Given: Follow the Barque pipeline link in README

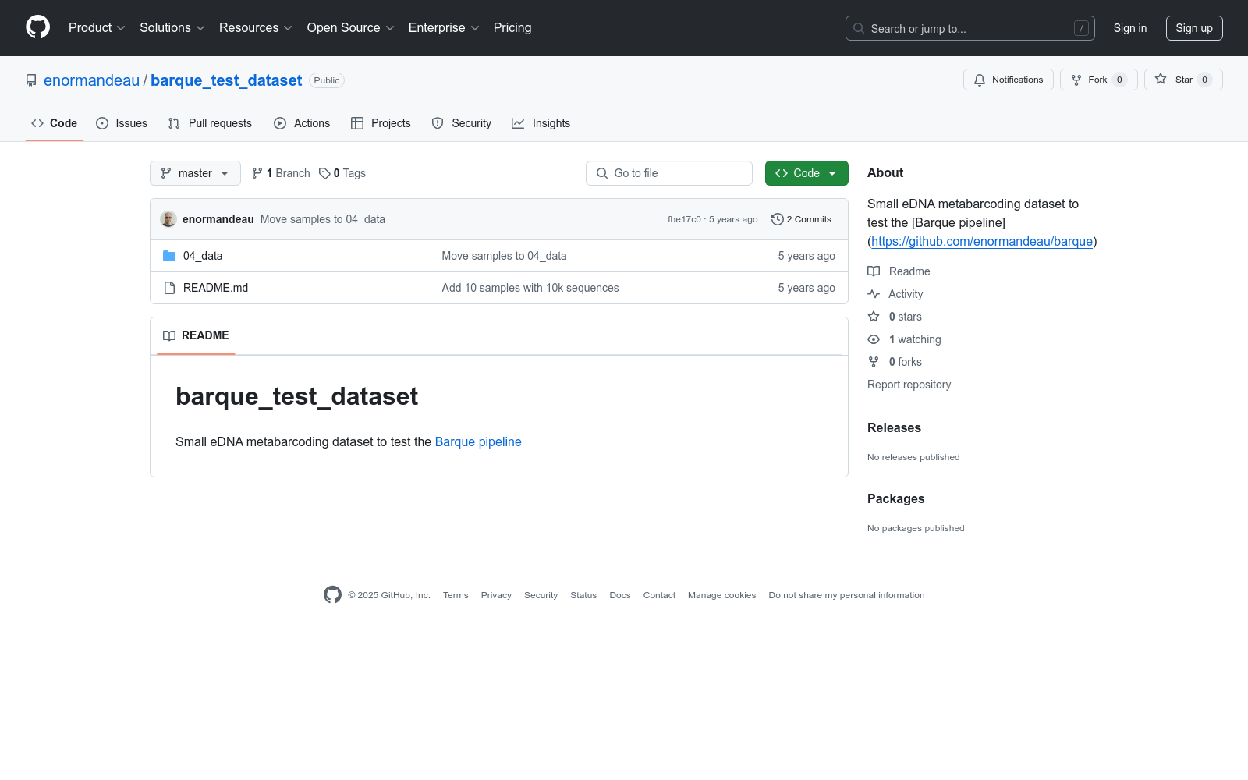Looking at the screenshot, I should (x=478, y=441).
